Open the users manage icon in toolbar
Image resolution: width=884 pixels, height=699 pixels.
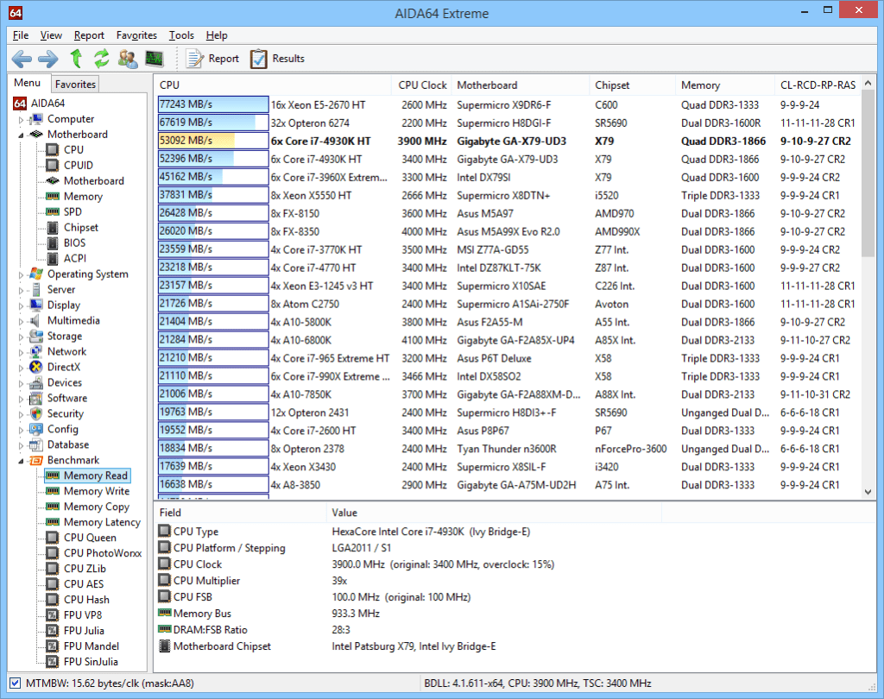[128, 59]
